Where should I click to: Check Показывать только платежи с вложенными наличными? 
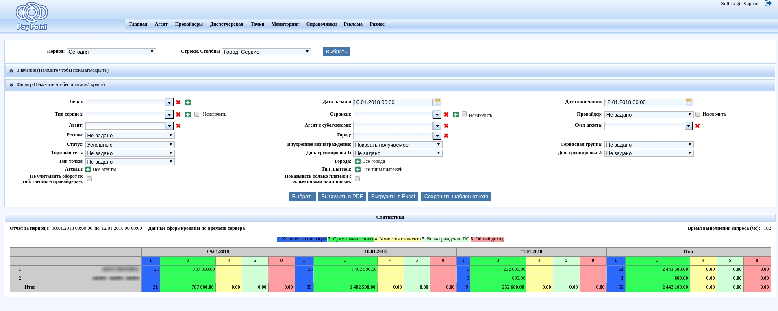tap(357, 179)
